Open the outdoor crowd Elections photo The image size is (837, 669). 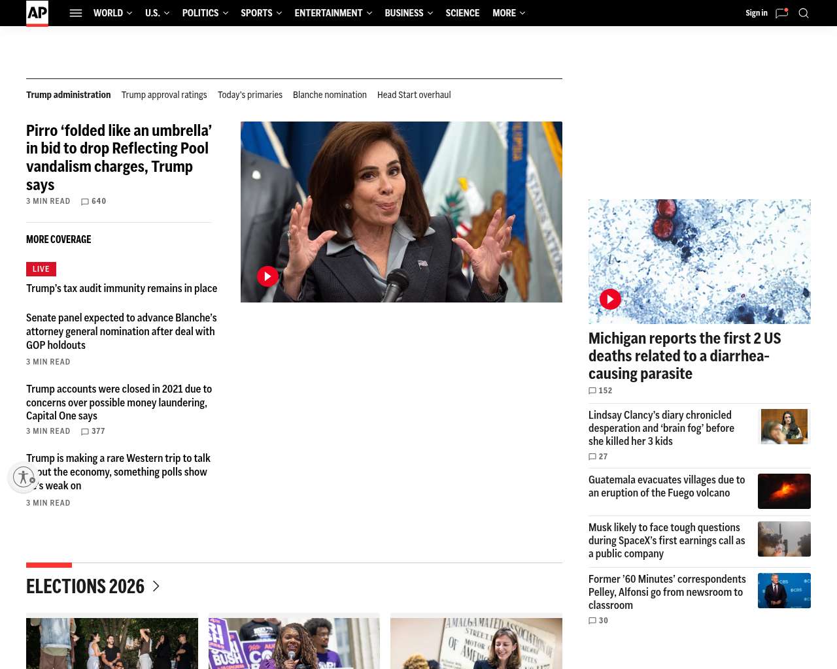pyautogui.click(x=112, y=644)
